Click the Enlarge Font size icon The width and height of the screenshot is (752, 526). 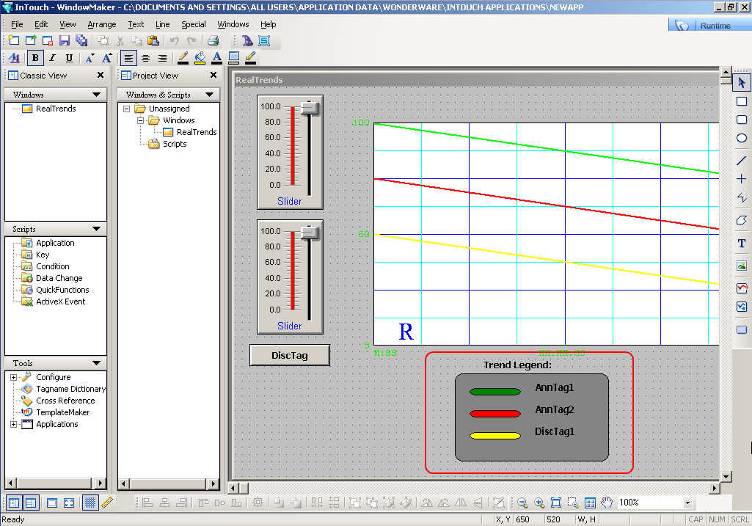(x=107, y=58)
